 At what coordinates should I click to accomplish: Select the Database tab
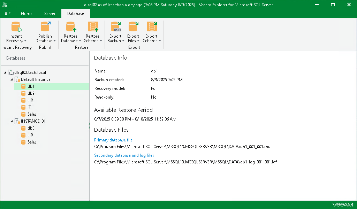[x=76, y=14]
